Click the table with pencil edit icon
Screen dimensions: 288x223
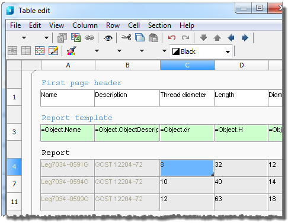pos(53,51)
